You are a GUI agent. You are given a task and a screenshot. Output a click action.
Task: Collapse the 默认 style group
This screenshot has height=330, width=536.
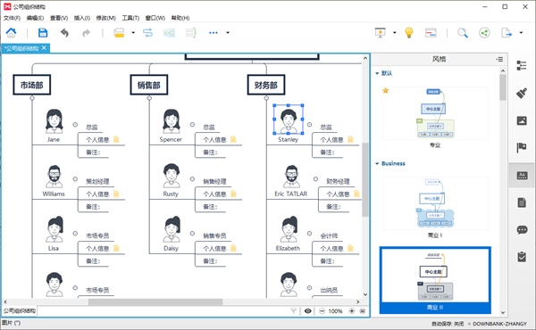coord(377,73)
